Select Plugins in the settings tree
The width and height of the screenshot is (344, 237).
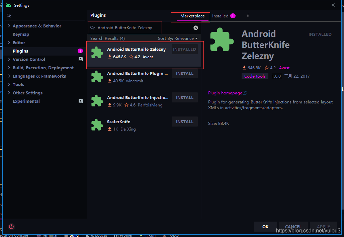pos(20,51)
